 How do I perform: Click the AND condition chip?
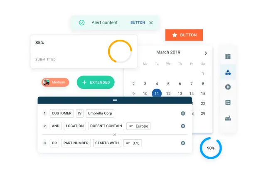56,126
